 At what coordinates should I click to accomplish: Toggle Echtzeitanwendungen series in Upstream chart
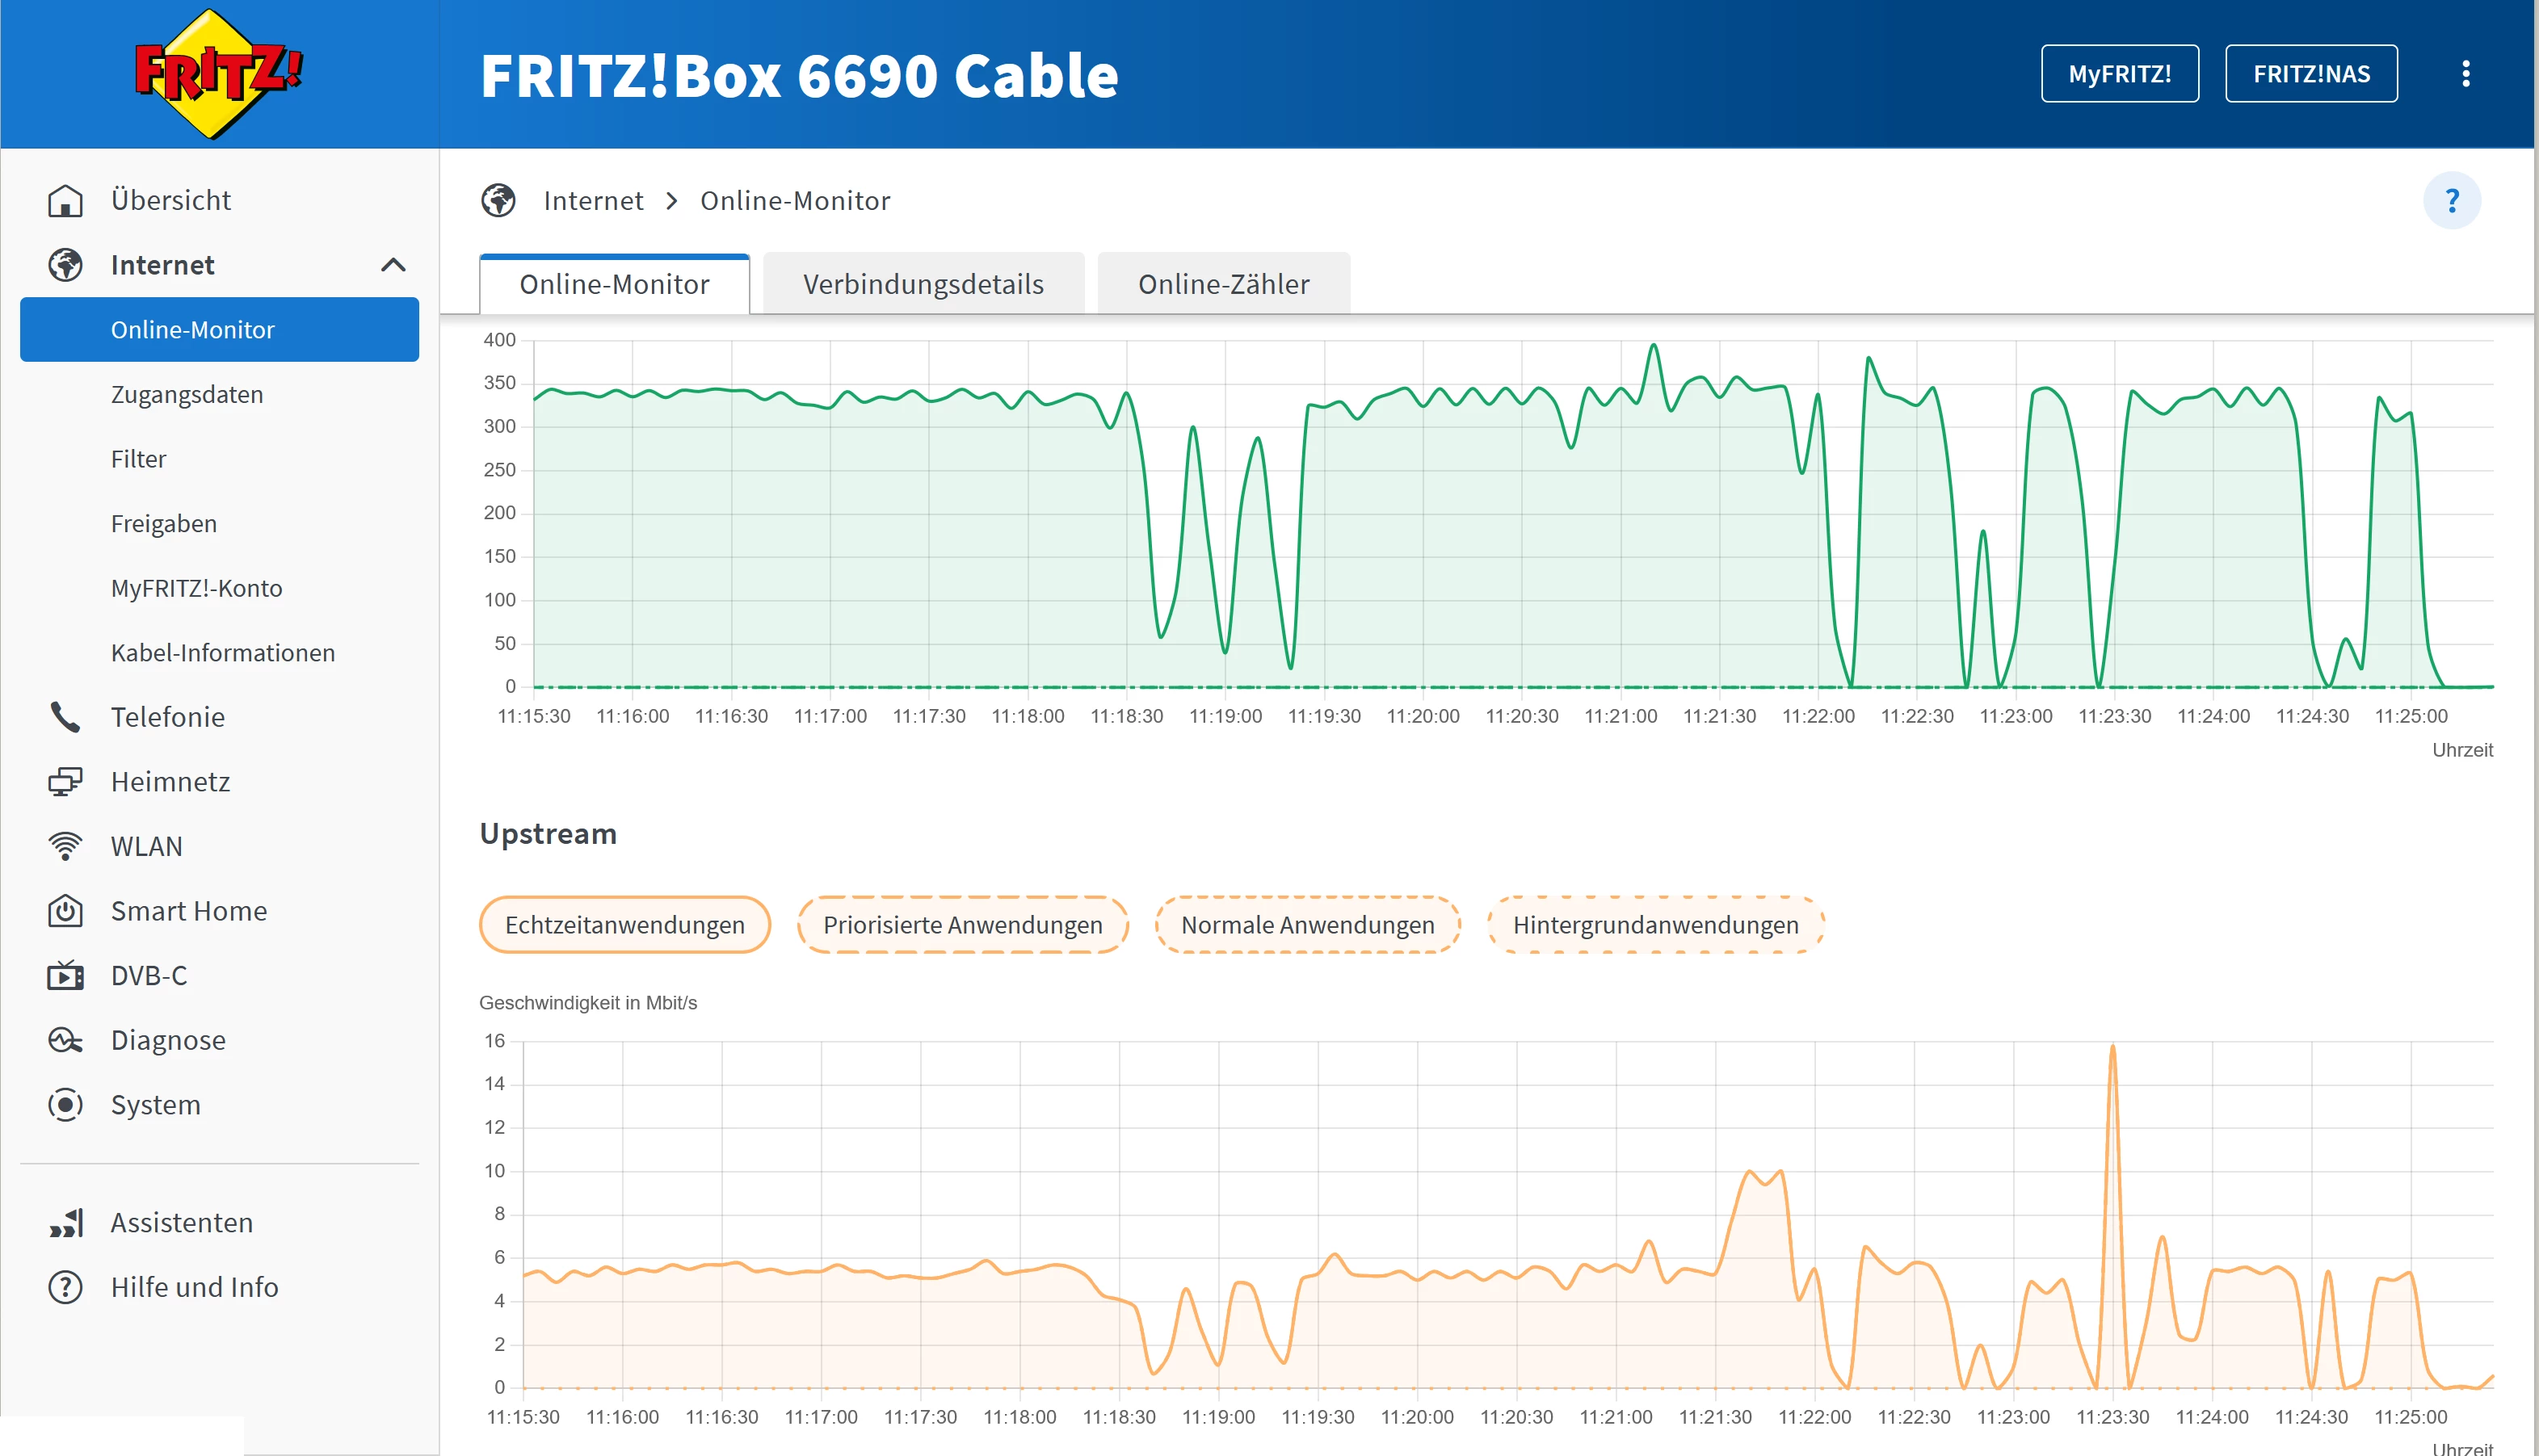tap(624, 925)
